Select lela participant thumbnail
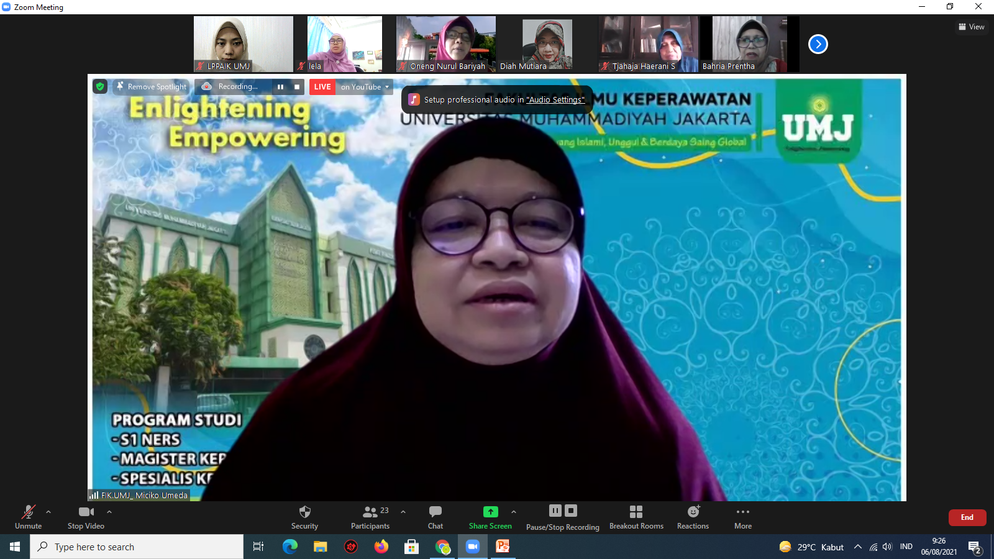994x559 pixels. [x=345, y=44]
